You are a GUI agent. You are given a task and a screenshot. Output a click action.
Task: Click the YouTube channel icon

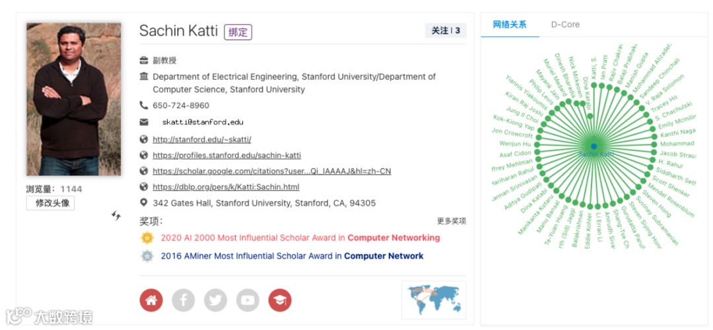pyautogui.click(x=248, y=300)
